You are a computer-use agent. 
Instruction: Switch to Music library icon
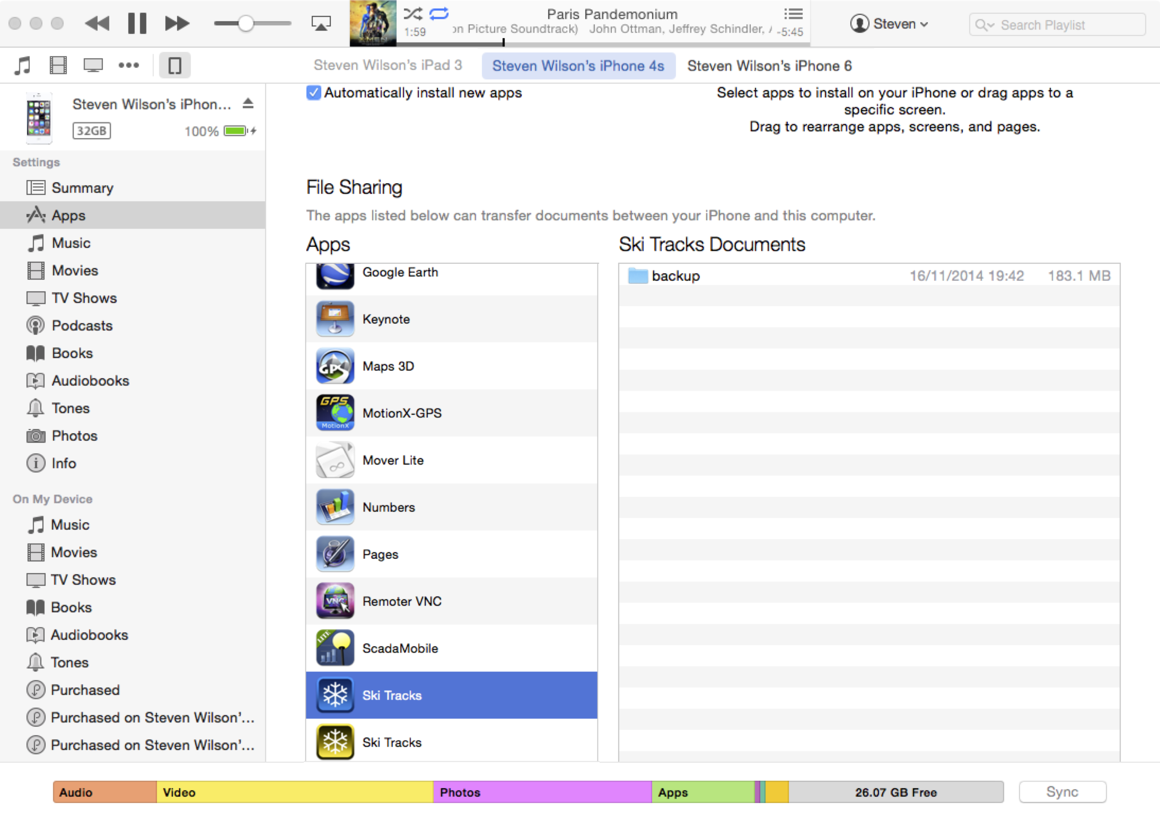[22, 66]
